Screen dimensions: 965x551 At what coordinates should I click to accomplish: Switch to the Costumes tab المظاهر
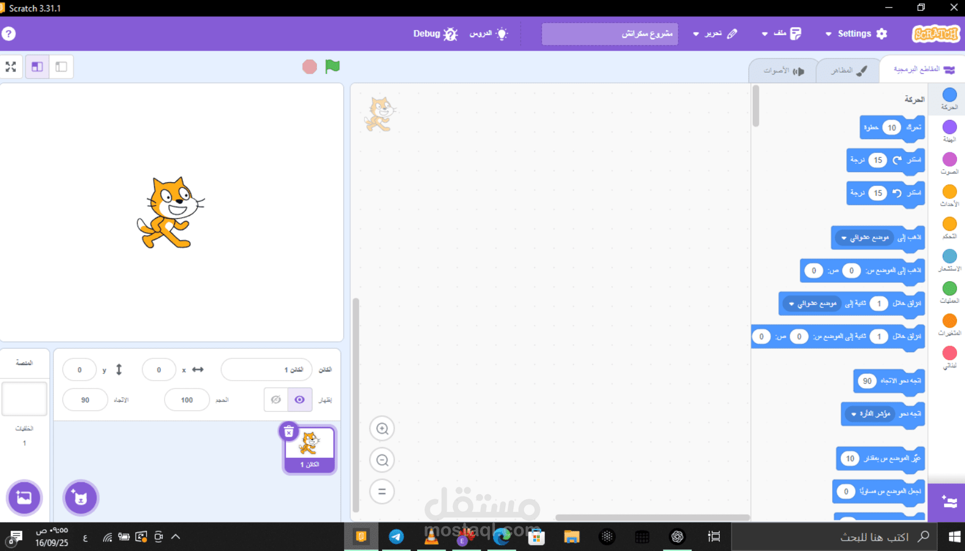click(848, 71)
